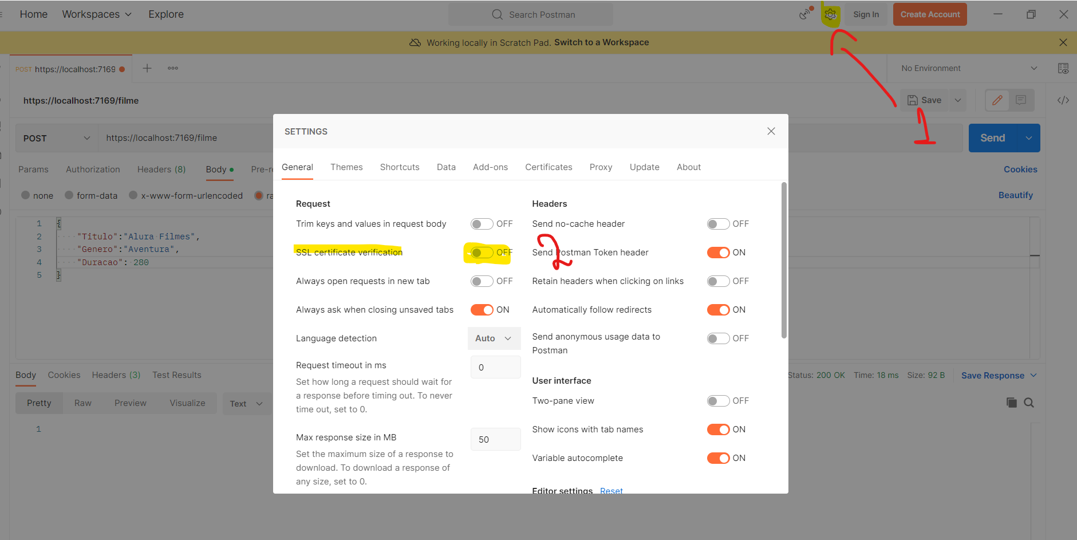Open the POST method dropdown
1077x540 pixels.
click(x=57, y=138)
